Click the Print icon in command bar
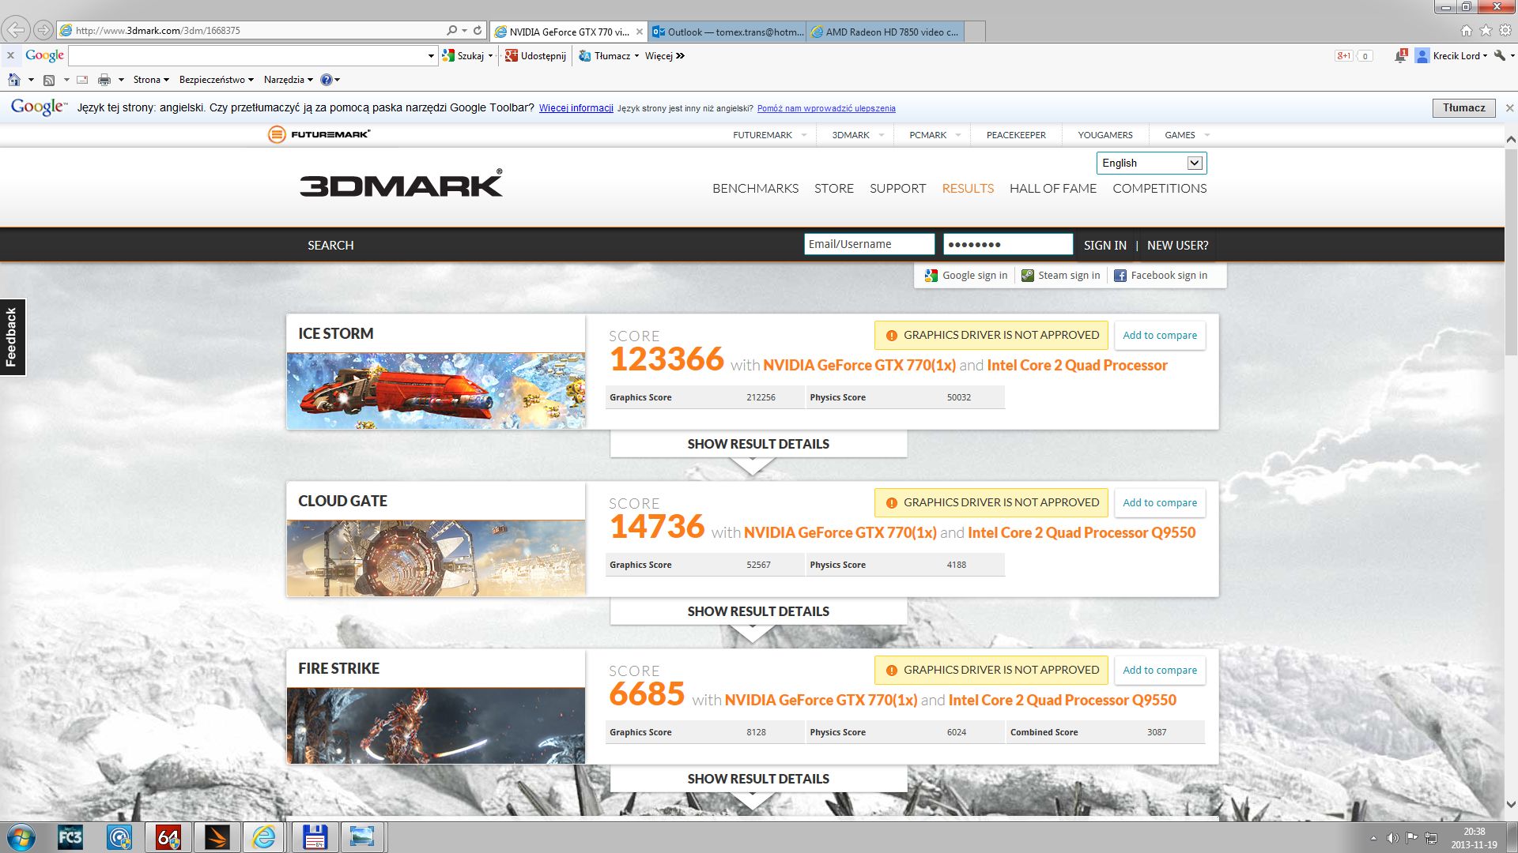The width and height of the screenshot is (1518, 853). coord(104,80)
